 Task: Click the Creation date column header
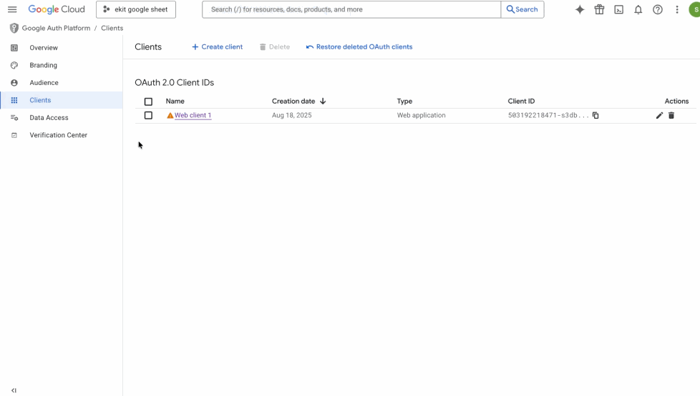(x=293, y=102)
